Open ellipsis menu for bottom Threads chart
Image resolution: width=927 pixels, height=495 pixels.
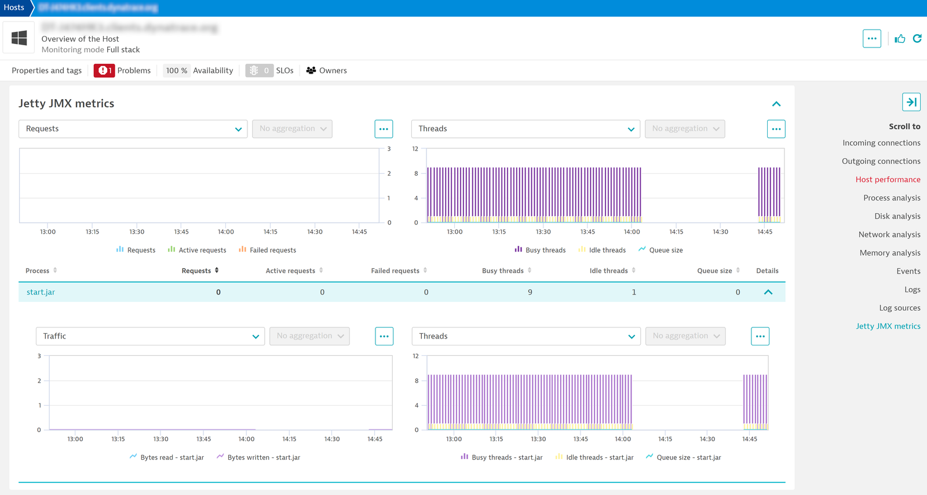(760, 336)
